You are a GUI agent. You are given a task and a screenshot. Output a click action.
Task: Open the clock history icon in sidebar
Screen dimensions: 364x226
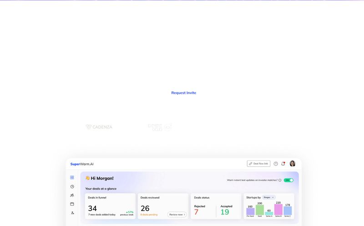click(x=72, y=186)
